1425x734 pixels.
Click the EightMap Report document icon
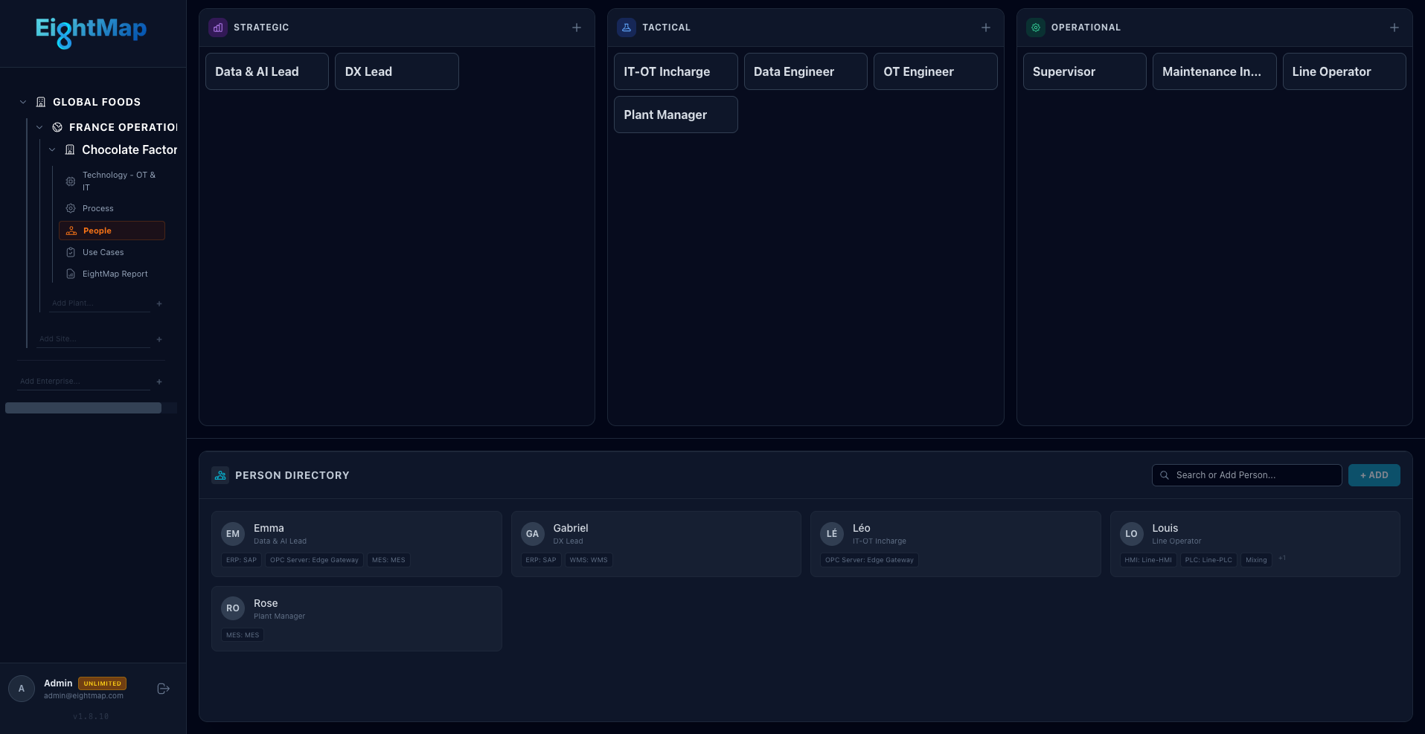point(70,274)
